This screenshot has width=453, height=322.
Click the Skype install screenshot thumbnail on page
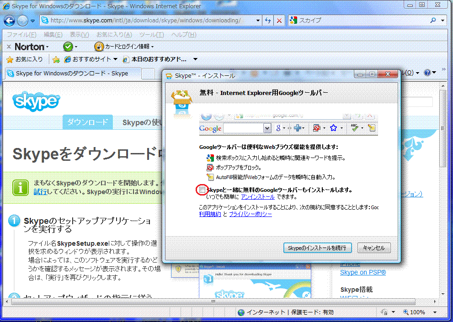[255, 281]
